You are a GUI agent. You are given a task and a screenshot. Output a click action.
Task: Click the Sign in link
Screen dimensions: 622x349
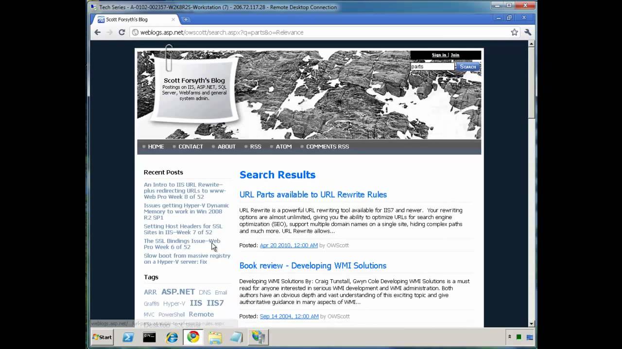click(439, 55)
